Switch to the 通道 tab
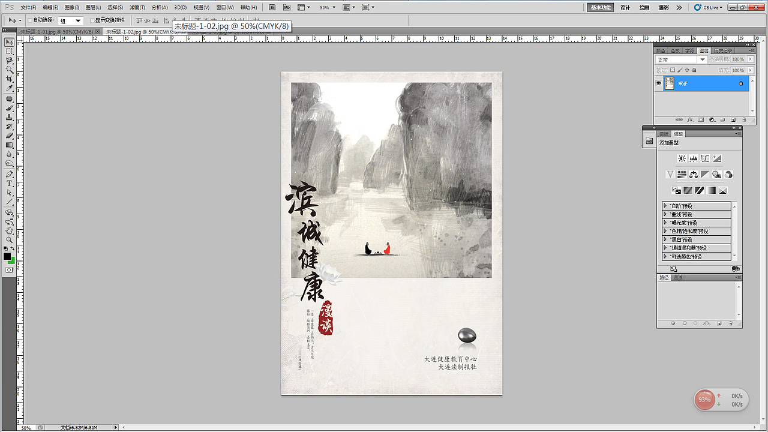 [677, 278]
